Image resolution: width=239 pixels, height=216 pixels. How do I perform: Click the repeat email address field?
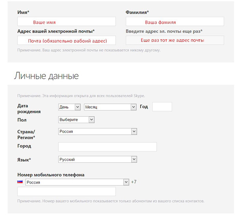point(175,40)
